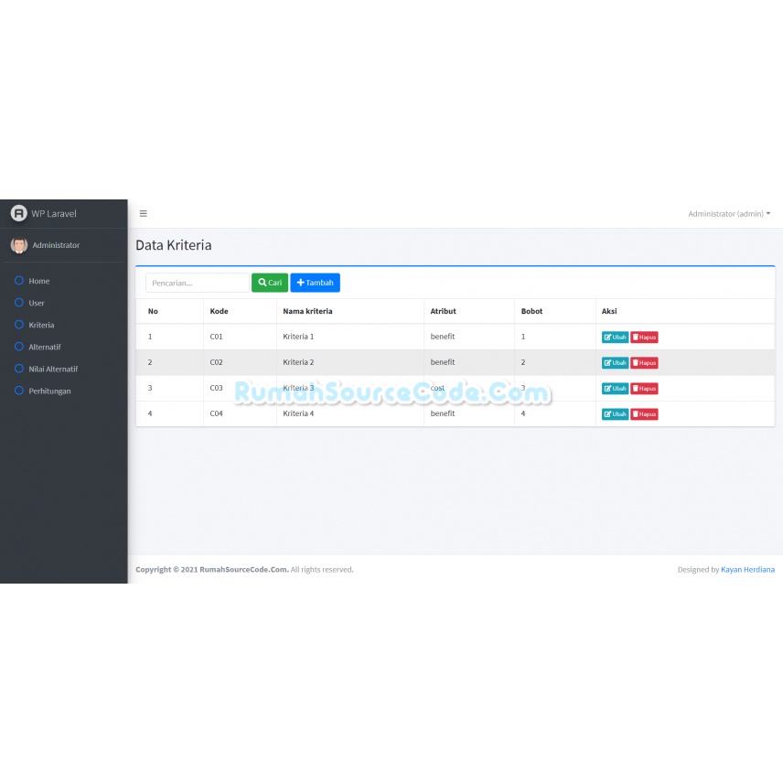This screenshot has height=783, width=783.
Task: Click the WP Laravel logo icon
Action: tap(18, 213)
